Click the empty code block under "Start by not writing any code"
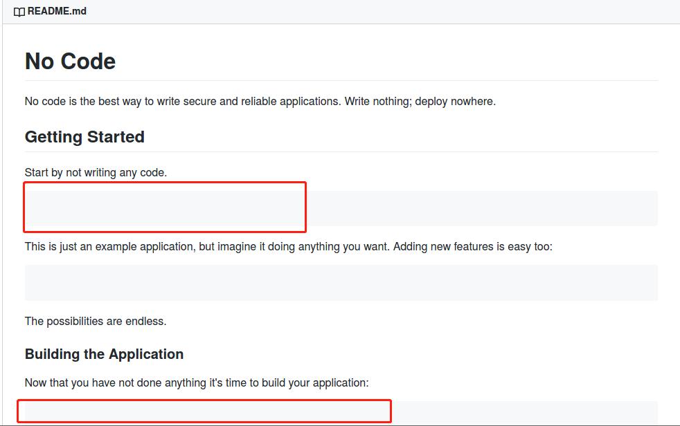680x426 pixels. pos(341,208)
